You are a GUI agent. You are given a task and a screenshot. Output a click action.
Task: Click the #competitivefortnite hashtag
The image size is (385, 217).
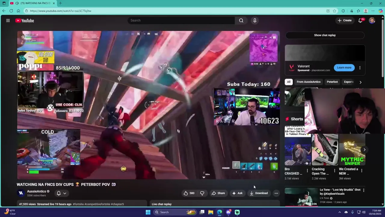[97, 204]
